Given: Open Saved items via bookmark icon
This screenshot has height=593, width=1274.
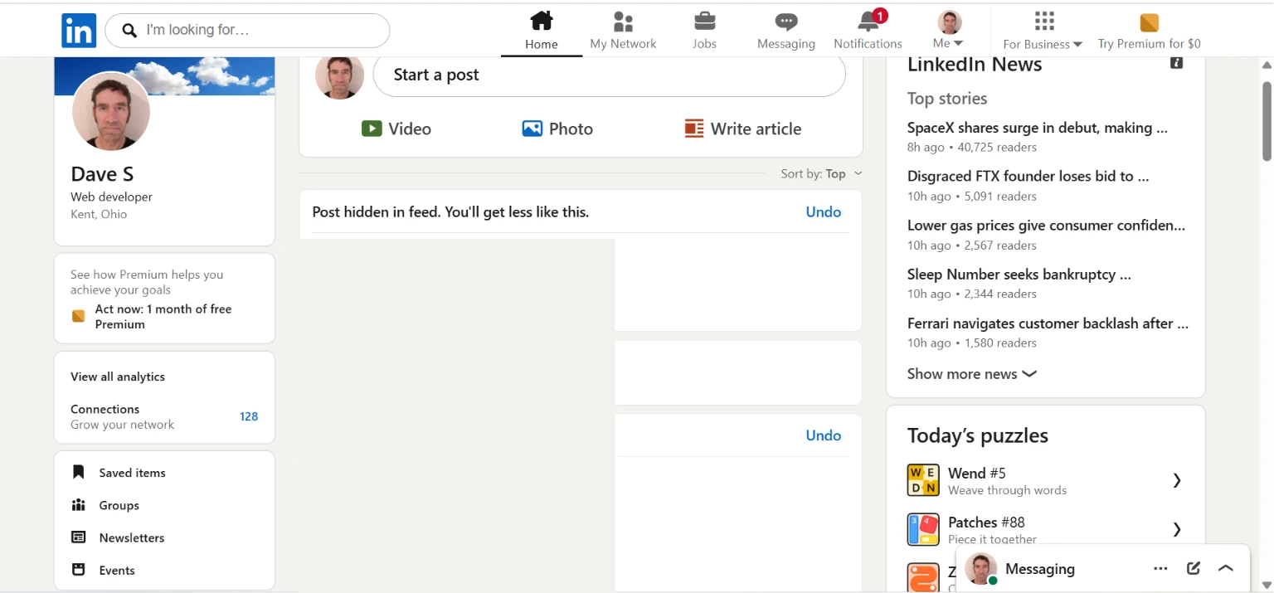Looking at the screenshot, I should (79, 473).
